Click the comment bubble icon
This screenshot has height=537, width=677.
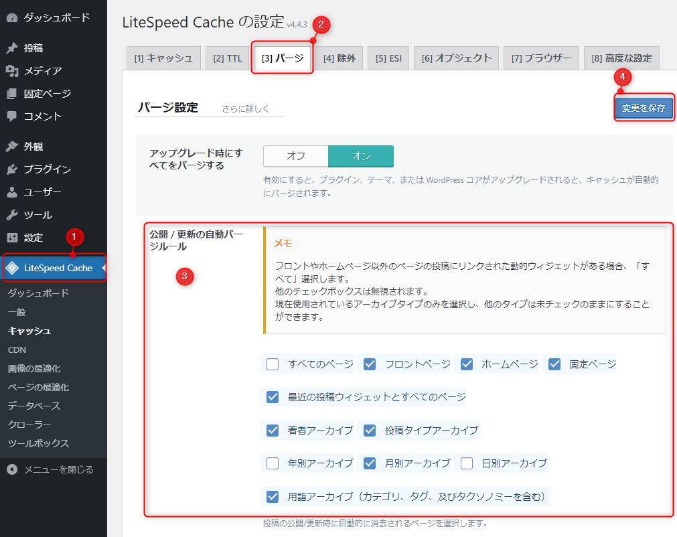tap(12, 116)
